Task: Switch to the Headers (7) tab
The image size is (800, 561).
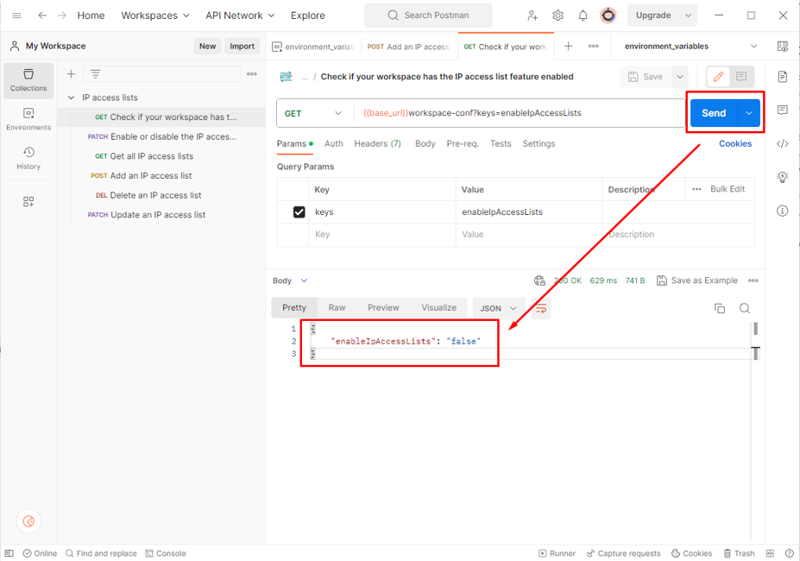Action: click(377, 144)
